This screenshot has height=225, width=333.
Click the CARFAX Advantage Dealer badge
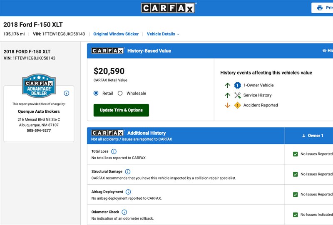pos(39,86)
